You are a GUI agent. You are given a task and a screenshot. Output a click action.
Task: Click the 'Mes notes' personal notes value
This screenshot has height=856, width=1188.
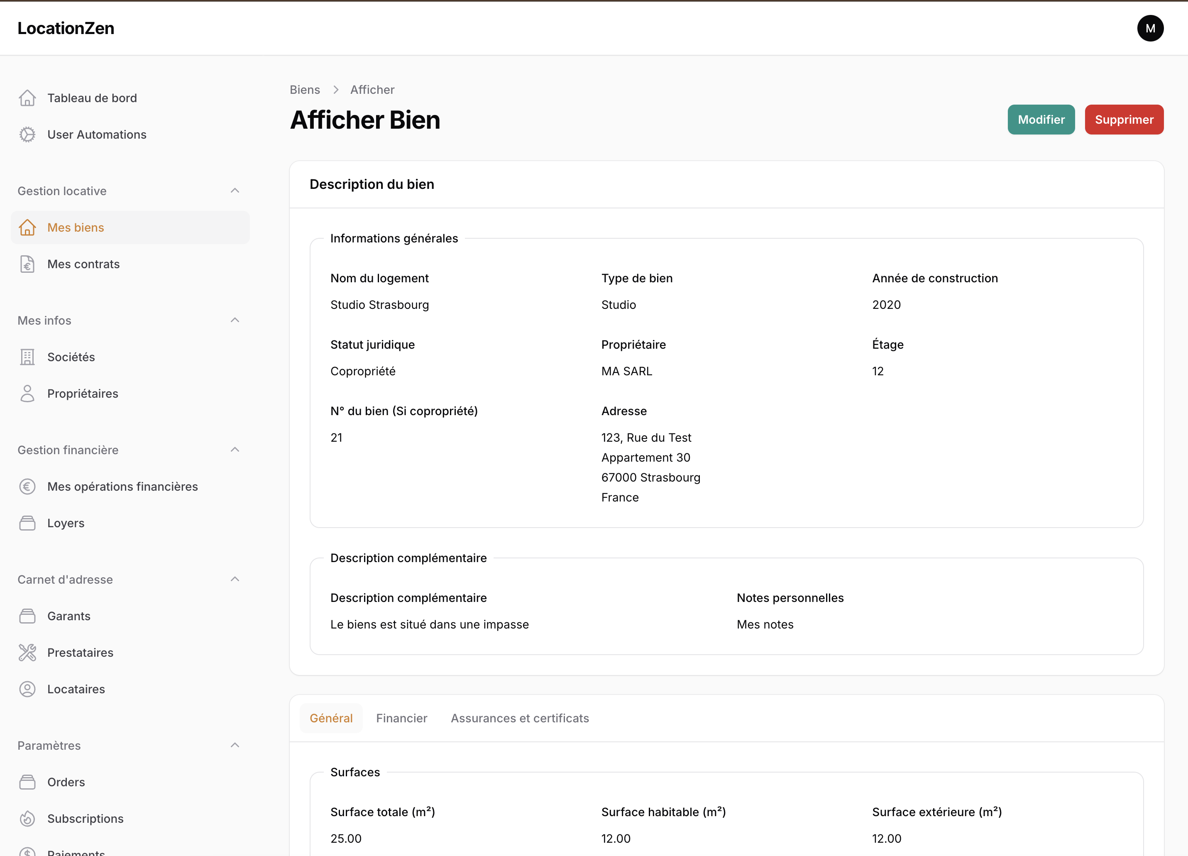(765, 624)
